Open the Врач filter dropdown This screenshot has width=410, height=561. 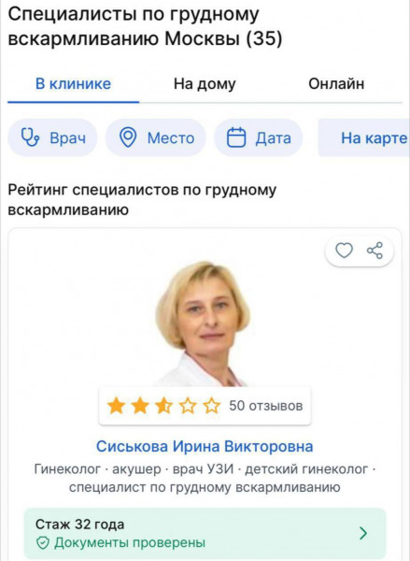point(52,137)
